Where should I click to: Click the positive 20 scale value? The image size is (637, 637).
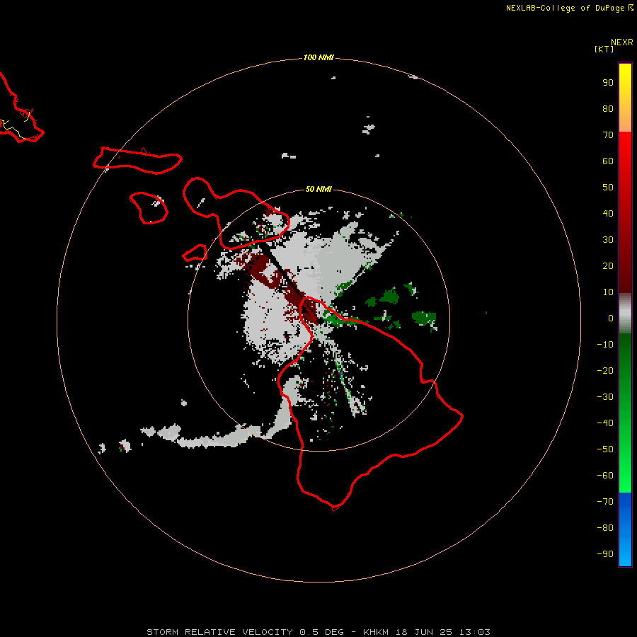608,265
